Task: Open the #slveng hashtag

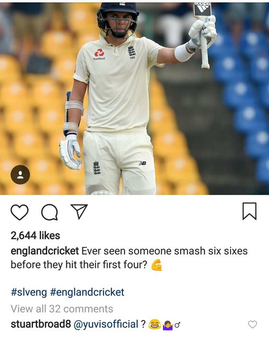Action: click(29, 292)
